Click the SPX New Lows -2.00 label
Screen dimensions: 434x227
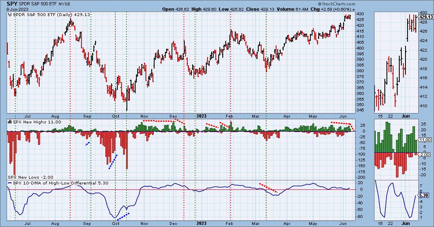click(x=31, y=177)
